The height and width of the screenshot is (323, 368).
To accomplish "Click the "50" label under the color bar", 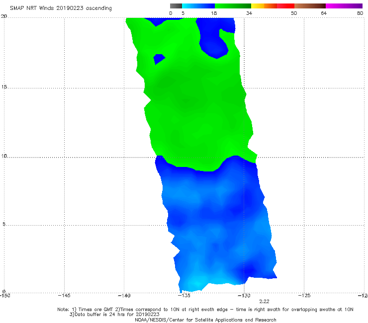I will click(x=294, y=13).
